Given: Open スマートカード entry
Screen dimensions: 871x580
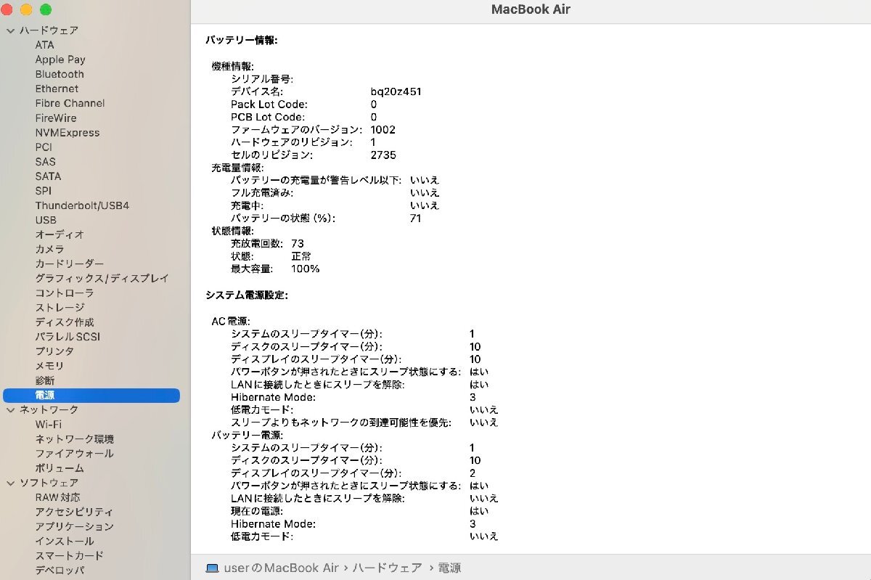Looking at the screenshot, I should click(x=69, y=555).
